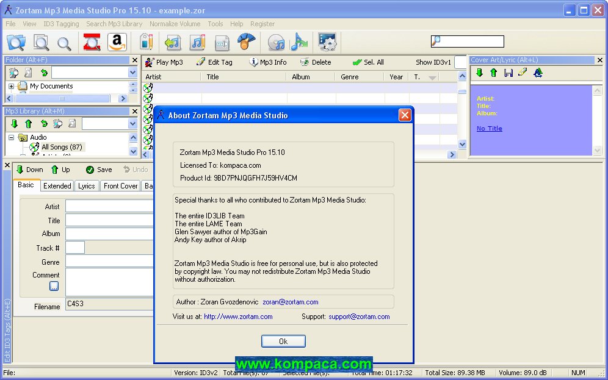Click the Track # input field
This screenshot has width=608, height=380.
(75, 248)
